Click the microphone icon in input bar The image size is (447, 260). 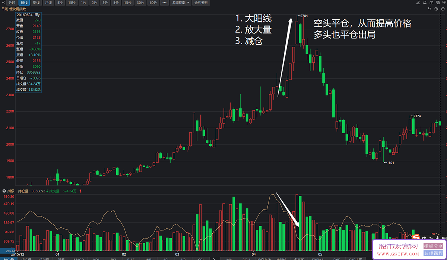437,237
